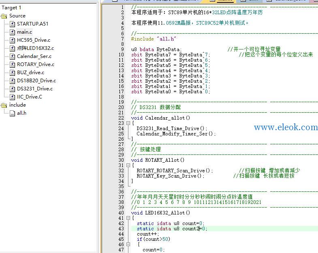This screenshot has height=253, width=318.
Task: Click the include folder icon in project tree
Action: tap(4, 105)
